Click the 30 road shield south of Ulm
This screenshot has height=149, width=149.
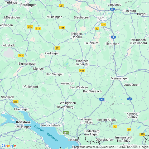(97, 29)
